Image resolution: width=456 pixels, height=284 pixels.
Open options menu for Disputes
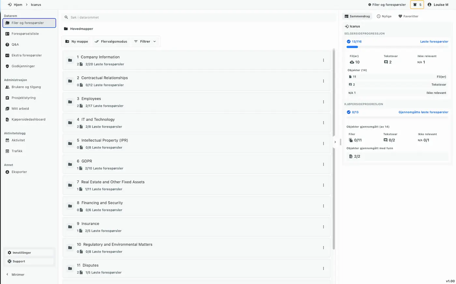point(323,268)
